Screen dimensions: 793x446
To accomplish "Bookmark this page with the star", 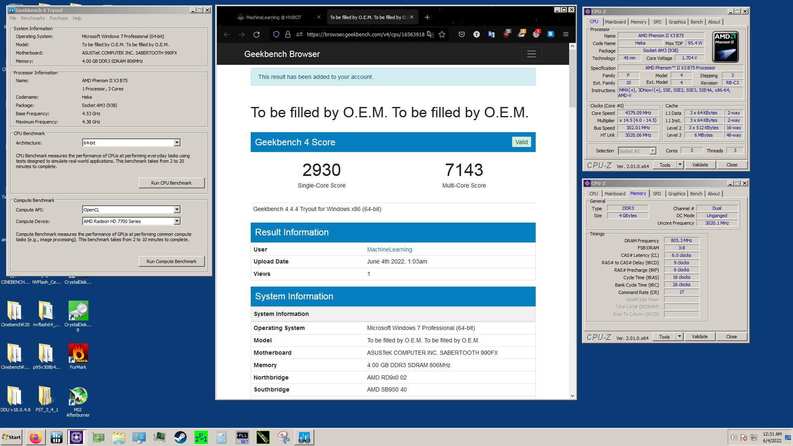I will click(442, 35).
